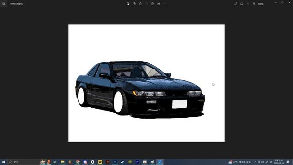This screenshot has height=165, width=293.
Task: Open Adobe Premiere Pro from the taskbar
Action: click(137, 162)
